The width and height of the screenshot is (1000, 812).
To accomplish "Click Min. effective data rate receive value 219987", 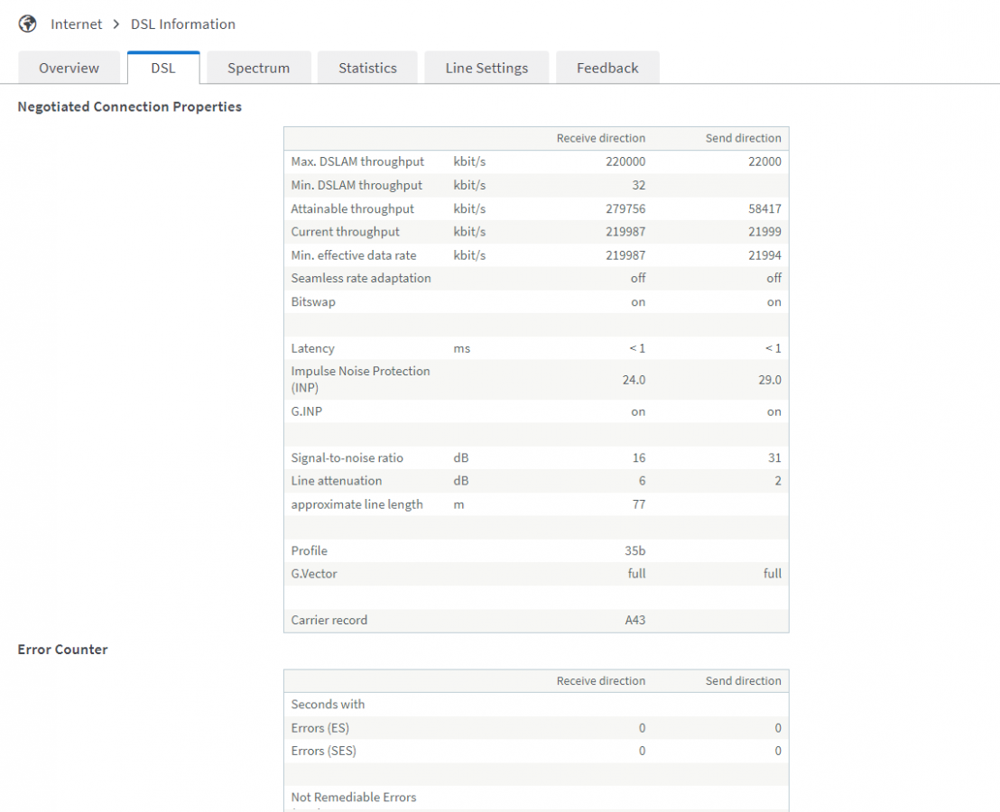I will coord(625,255).
